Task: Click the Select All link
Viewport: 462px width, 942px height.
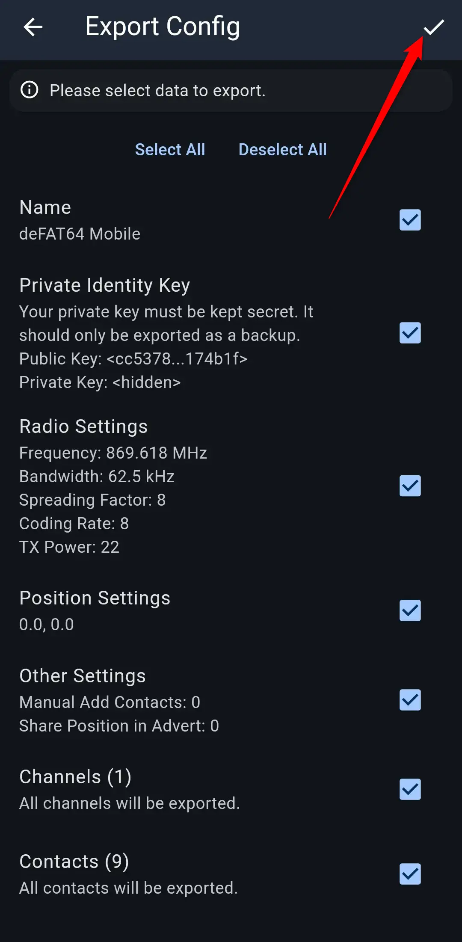Action: [x=170, y=150]
